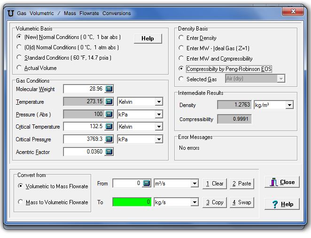
Task: Open calculator icon beside Pressure (Abs) field
Action: point(109,114)
